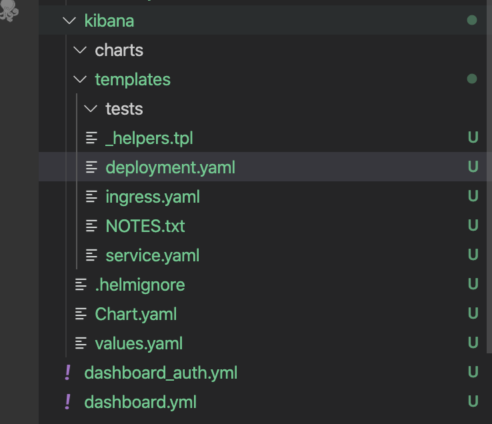Viewport: 492px width, 424px height.
Task: Click the file icon beside NOTES.txt
Action: (92, 226)
